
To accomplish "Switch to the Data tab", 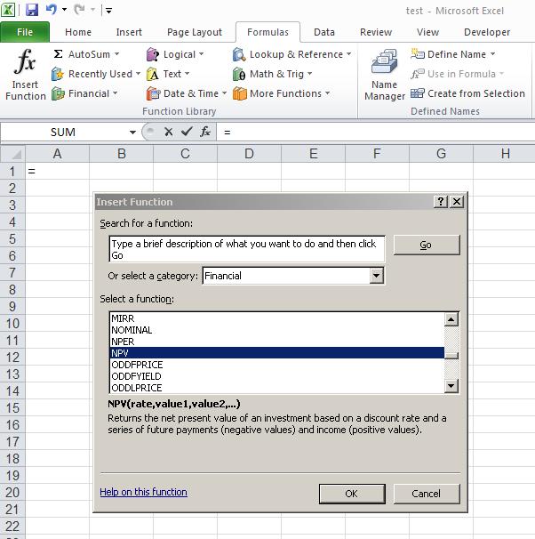I will 324,32.
